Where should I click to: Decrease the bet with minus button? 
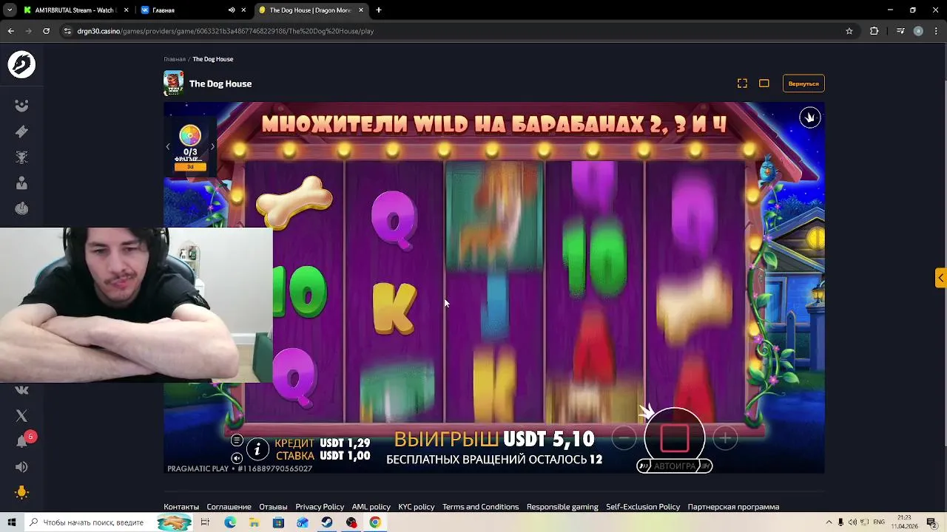tap(624, 439)
